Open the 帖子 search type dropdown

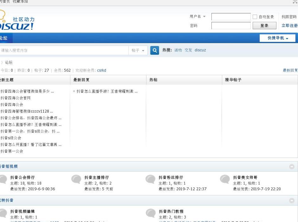pos(138,50)
